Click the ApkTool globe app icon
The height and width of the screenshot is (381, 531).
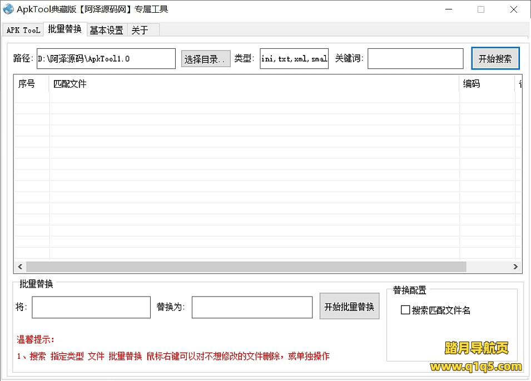(x=8, y=9)
